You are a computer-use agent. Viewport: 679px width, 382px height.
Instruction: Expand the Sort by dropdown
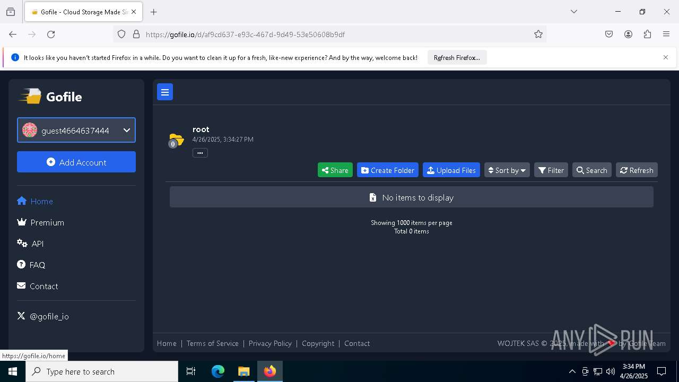tap(507, 170)
